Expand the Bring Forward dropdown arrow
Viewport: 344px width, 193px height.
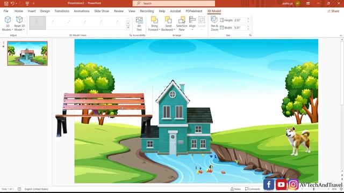click(160, 30)
